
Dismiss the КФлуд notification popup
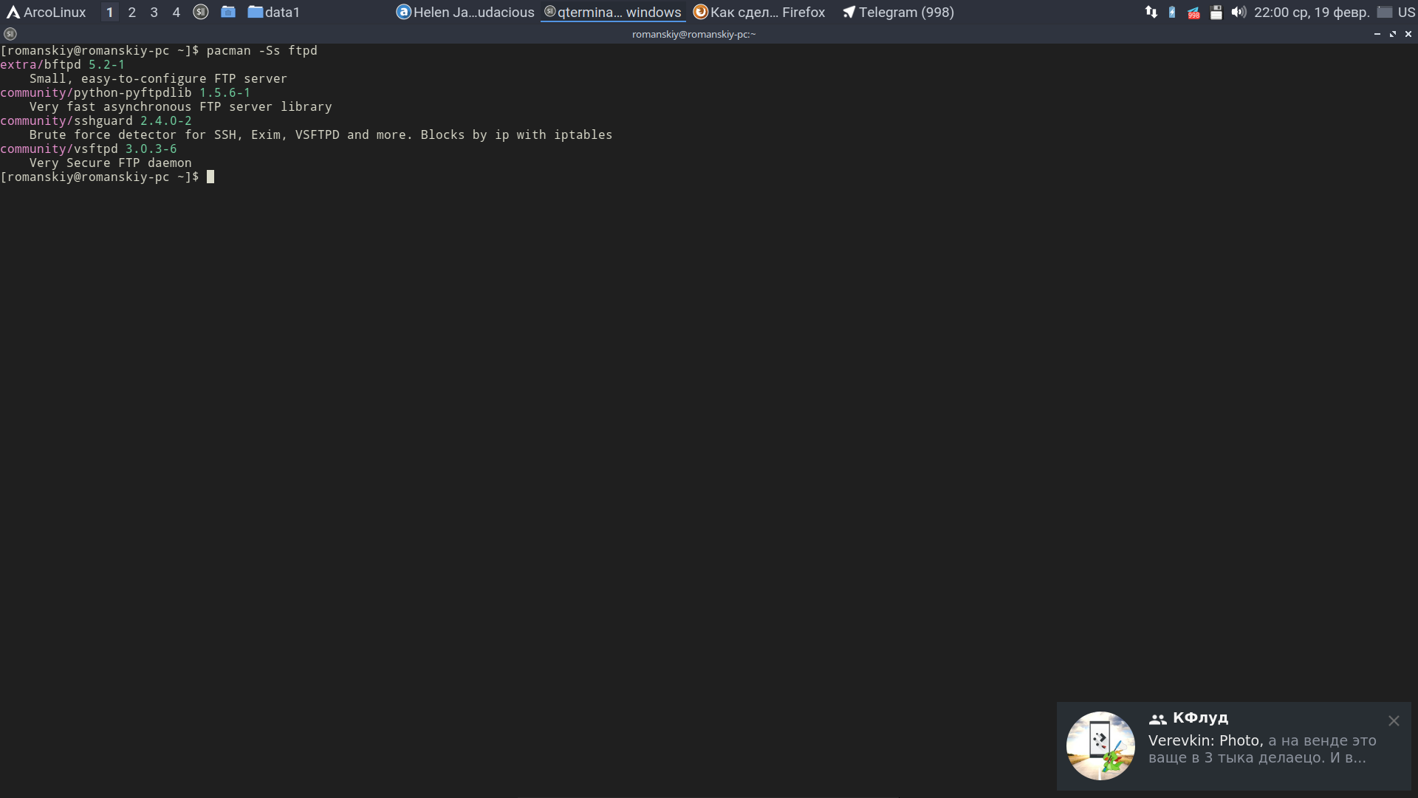click(x=1394, y=720)
